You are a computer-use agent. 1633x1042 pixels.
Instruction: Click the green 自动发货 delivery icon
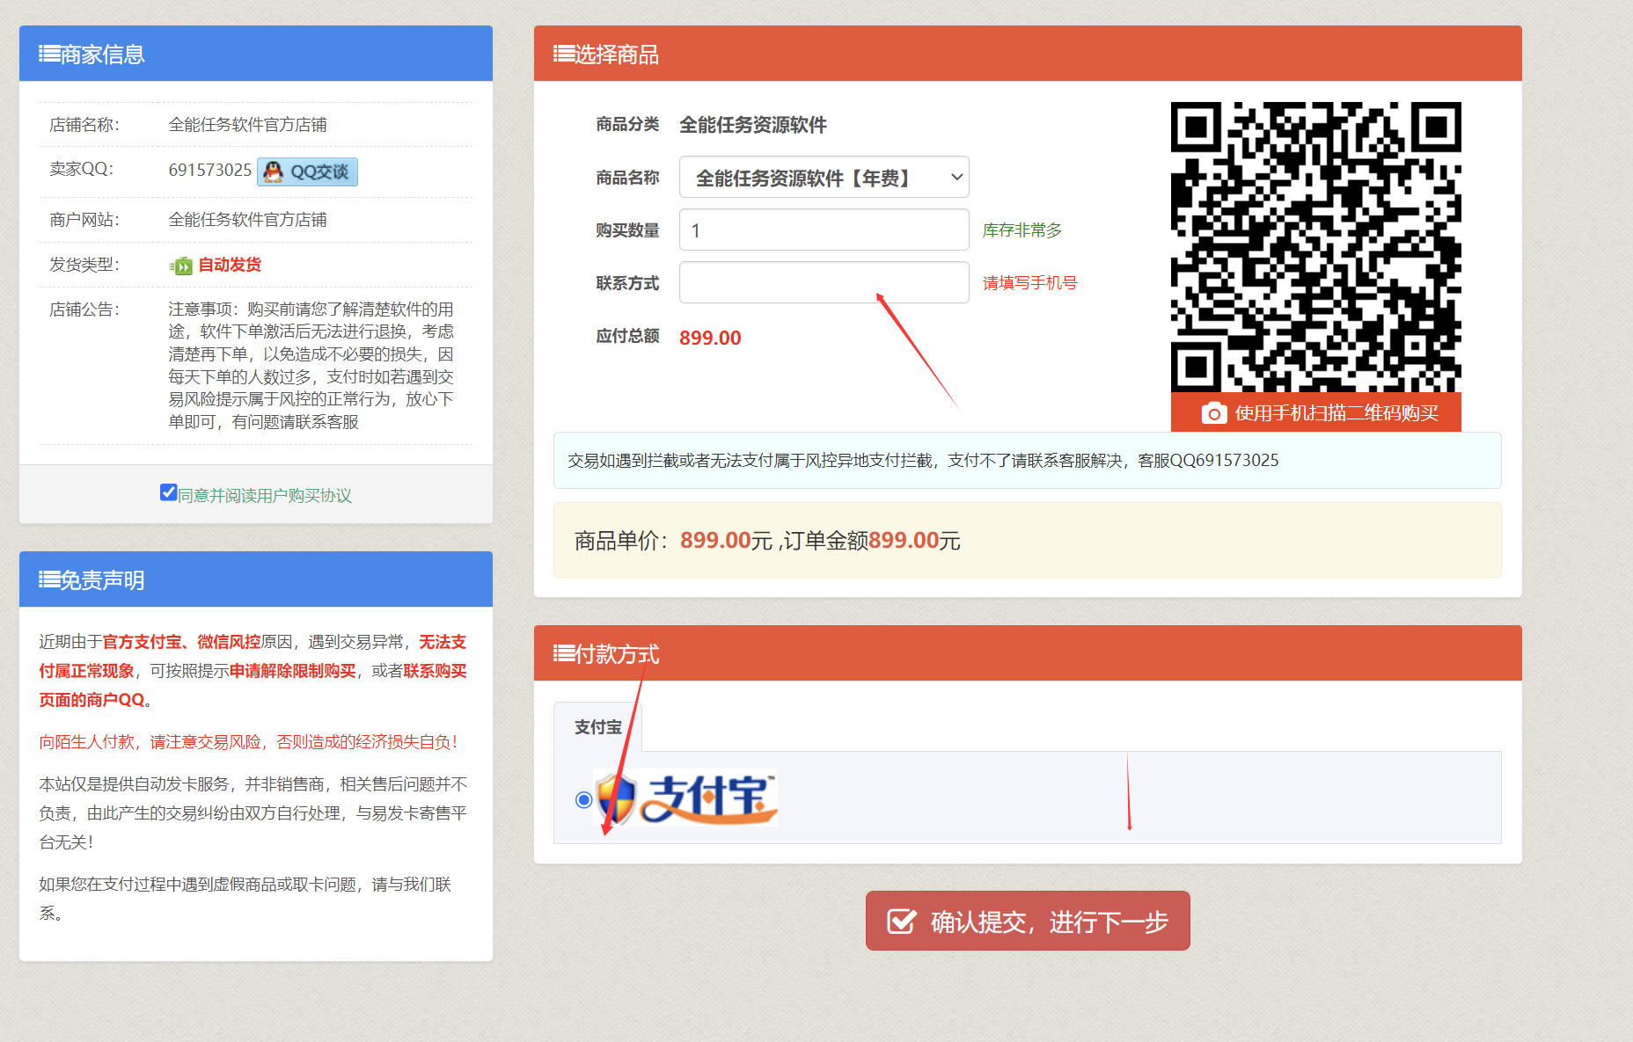181,266
